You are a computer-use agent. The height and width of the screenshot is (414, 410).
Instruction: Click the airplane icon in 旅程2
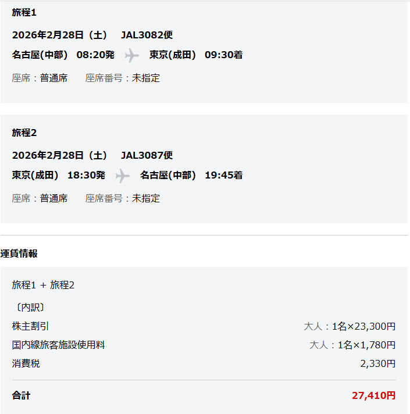coord(123,176)
